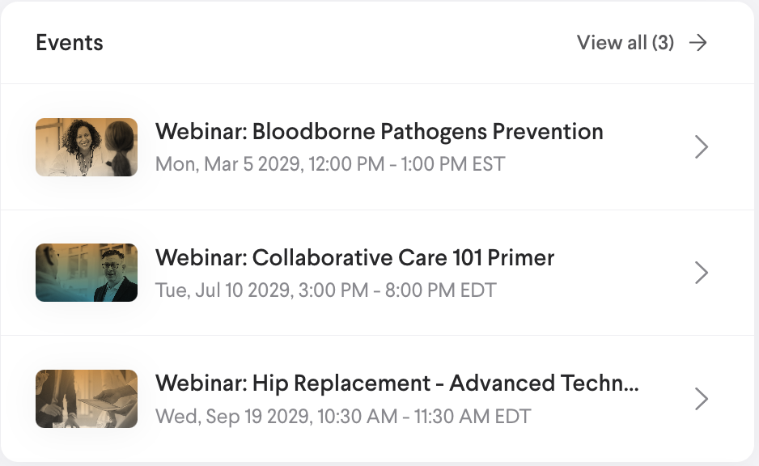This screenshot has height=466, width=759.
Task: Click the Events section heading
Action: pyautogui.click(x=70, y=43)
